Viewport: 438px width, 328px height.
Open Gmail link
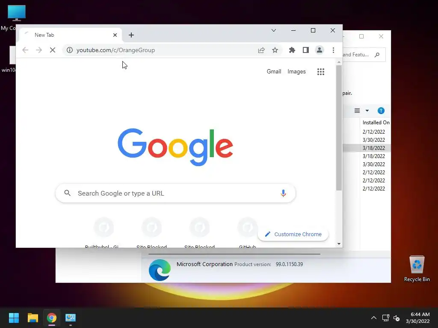tap(274, 72)
